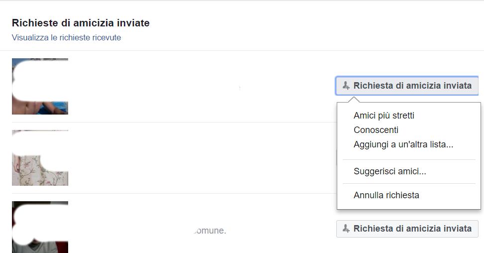Follow the 'Visualizza le richieste ricevute' link
The height and width of the screenshot is (253, 484).
(x=66, y=37)
